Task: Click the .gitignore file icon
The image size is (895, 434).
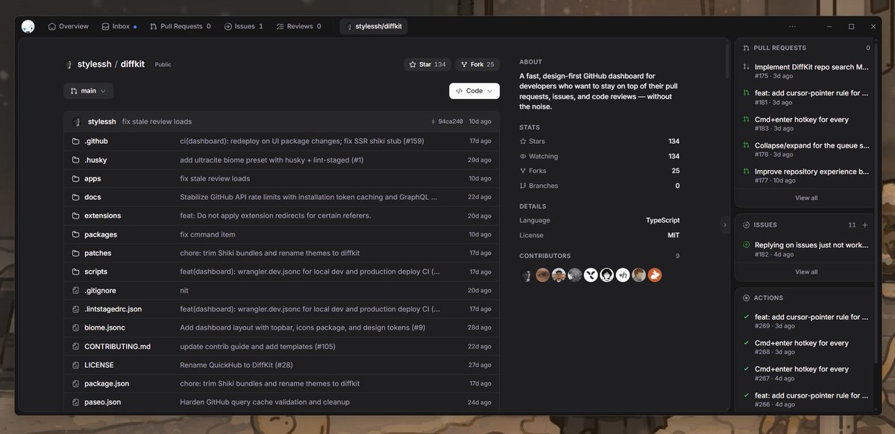Action: (x=75, y=290)
